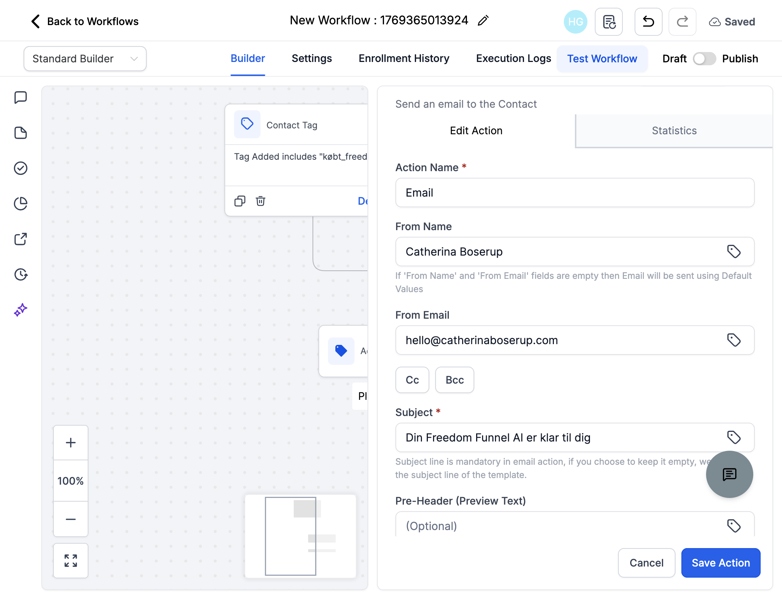This screenshot has width=782, height=599.
Task: Insert custom value tag in Subject
Action: 734,437
